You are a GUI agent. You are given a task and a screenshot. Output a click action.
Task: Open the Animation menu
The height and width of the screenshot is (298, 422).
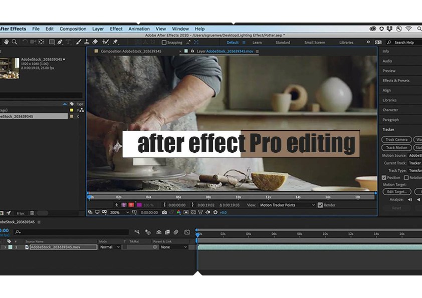pos(139,29)
